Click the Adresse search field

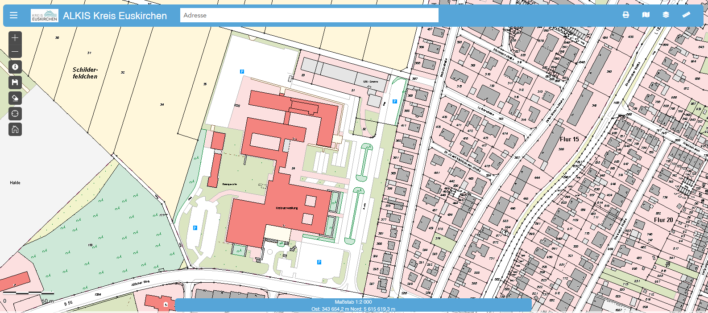(309, 15)
